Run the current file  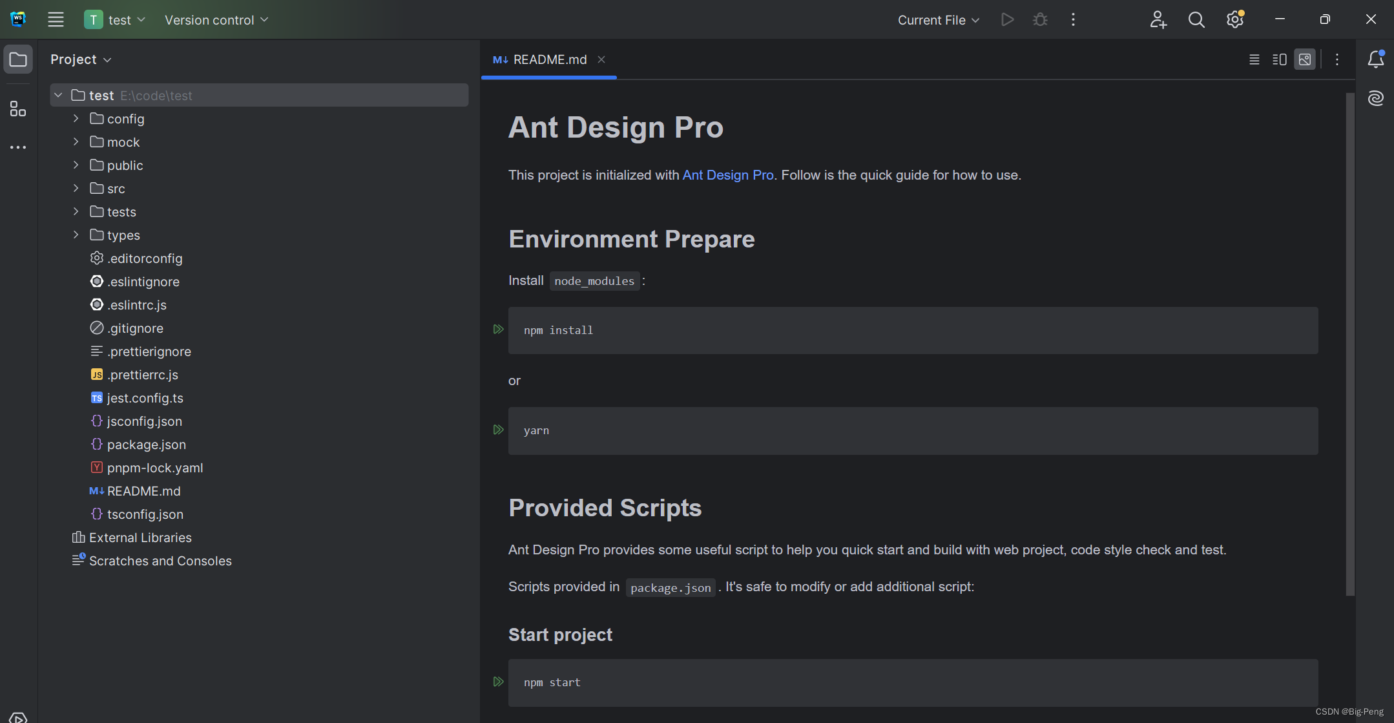pos(1007,19)
